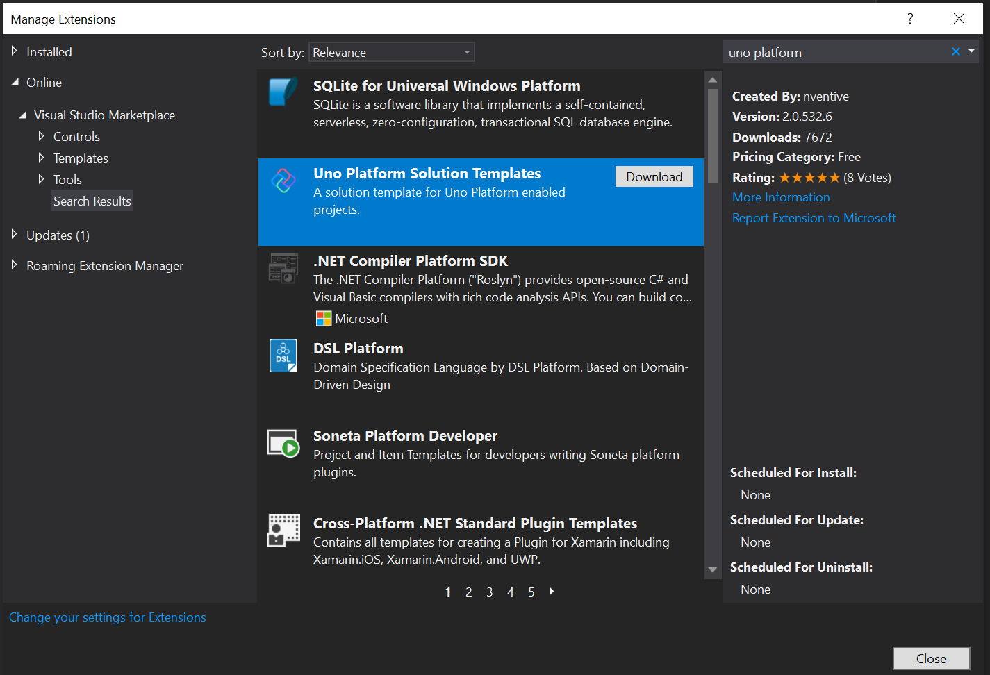Collapse the Online node
Image resolution: width=990 pixels, height=675 pixels.
(x=15, y=82)
